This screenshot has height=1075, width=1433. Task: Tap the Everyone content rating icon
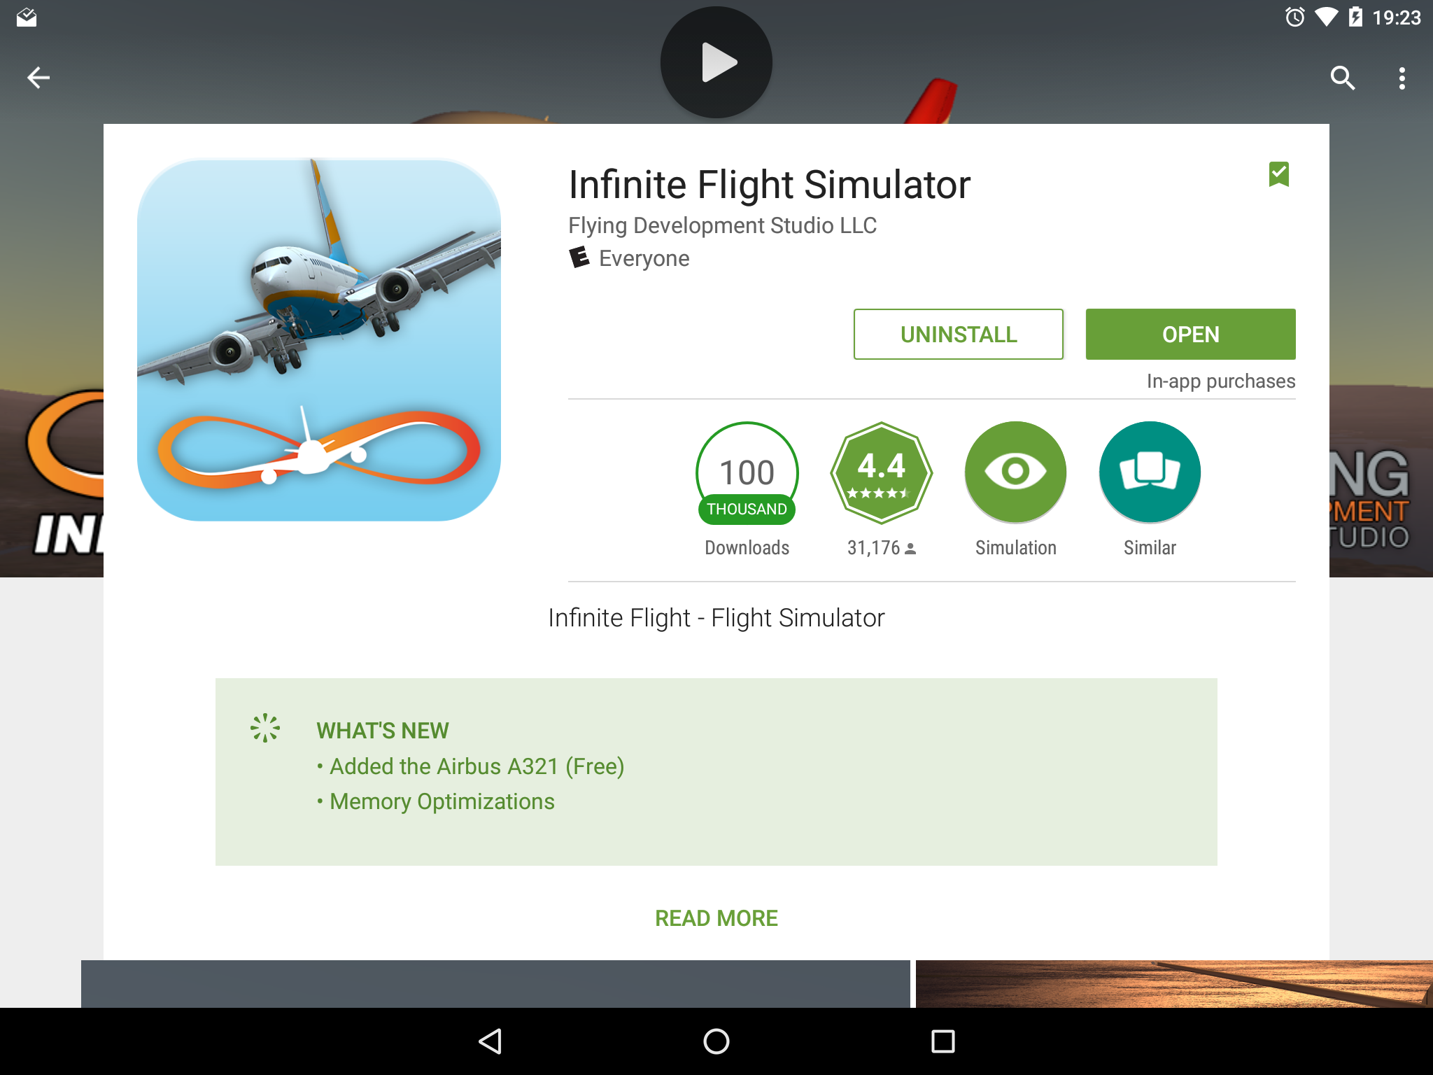click(579, 258)
